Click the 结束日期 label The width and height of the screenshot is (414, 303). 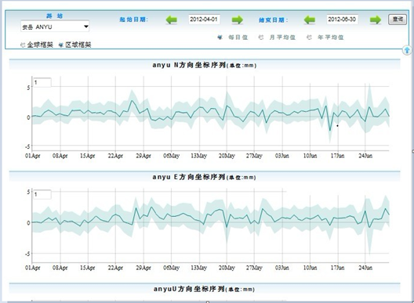(274, 20)
